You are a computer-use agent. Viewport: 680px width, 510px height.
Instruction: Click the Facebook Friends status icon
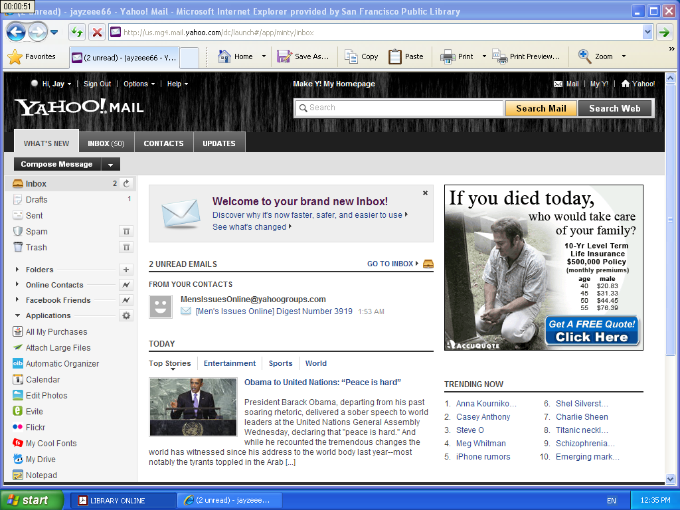pyautogui.click(x=126, y=299)
